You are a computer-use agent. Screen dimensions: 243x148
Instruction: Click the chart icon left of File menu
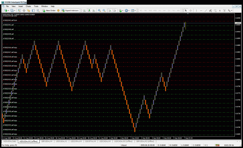pos(3,6)
